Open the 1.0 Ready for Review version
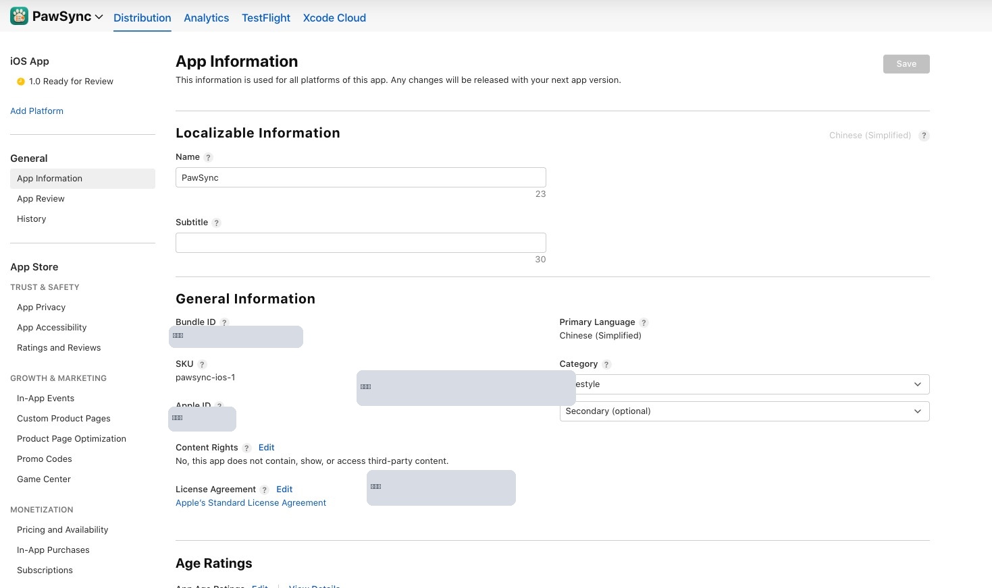This screenshot has width=992, height=588. click(71, 82)
